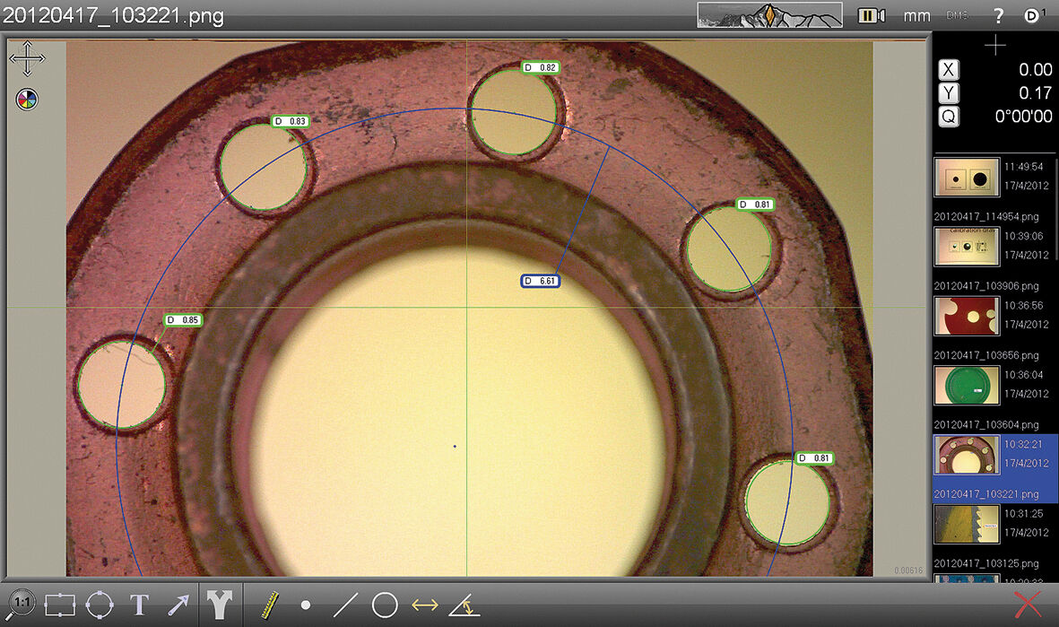Image resolution: width=1059 pixels, height=627 pixels.
Task: Click the title 20120417_103221.png at top
Action: point(113,15)
